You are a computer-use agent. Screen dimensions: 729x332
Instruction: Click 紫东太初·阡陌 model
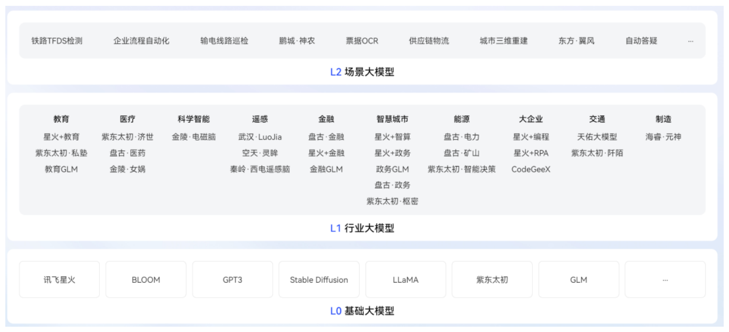coord(597,153)
